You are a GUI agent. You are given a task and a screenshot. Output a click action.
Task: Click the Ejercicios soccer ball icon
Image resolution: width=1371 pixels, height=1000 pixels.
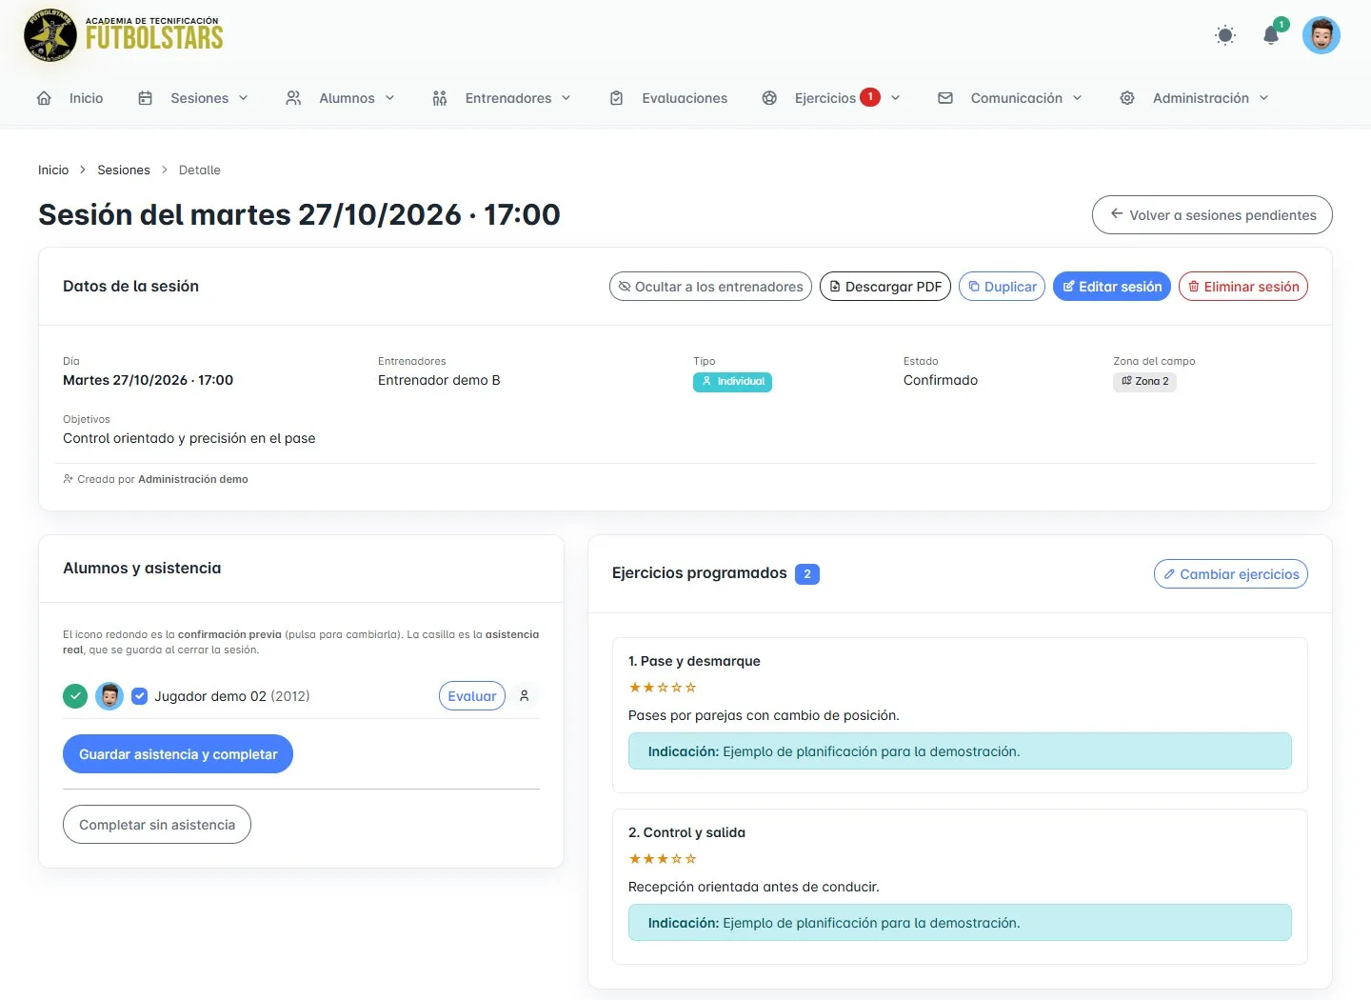pyautogui.click(x=769, y=98)
